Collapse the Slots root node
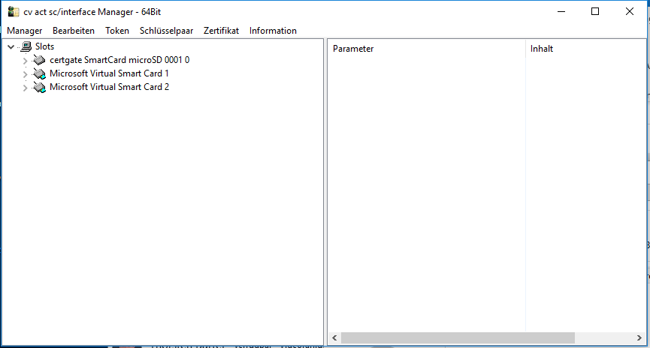Image resolution: width=650 pixels, height=348 pixels. click(x=11, y=46)
